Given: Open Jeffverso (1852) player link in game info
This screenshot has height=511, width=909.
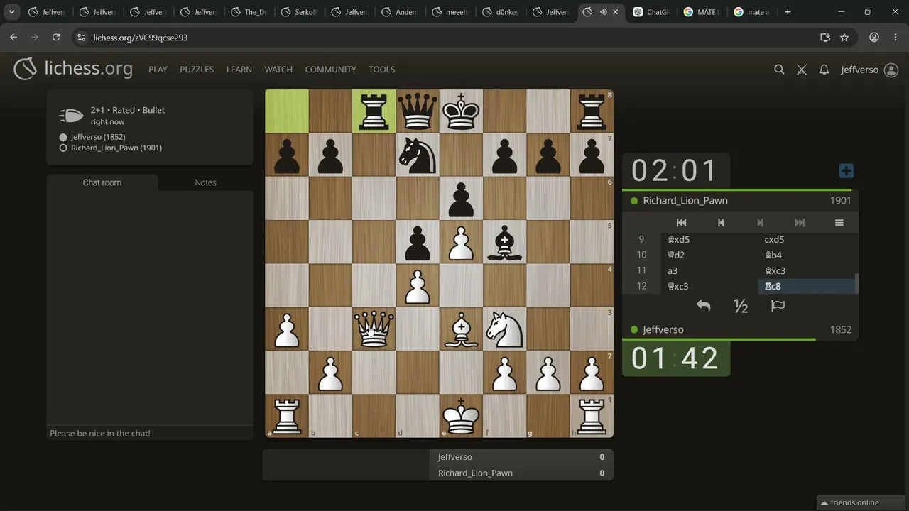Looking at the screenshot, I should pyautogui.click(x=98, y=137).
